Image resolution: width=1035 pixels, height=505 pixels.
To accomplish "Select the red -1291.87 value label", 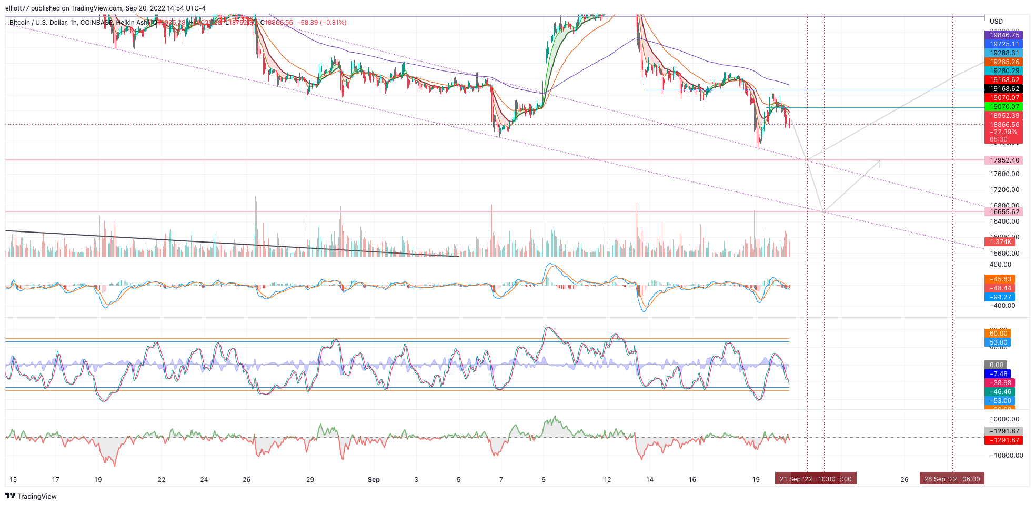I will click(x=1003, y=440).
